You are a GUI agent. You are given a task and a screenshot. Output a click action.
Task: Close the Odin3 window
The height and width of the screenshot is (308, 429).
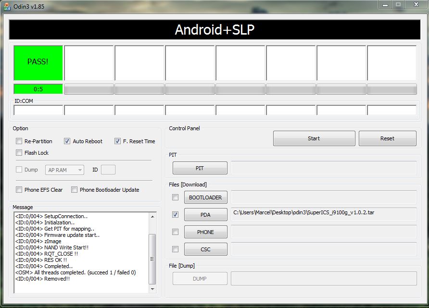coord(416,5)
